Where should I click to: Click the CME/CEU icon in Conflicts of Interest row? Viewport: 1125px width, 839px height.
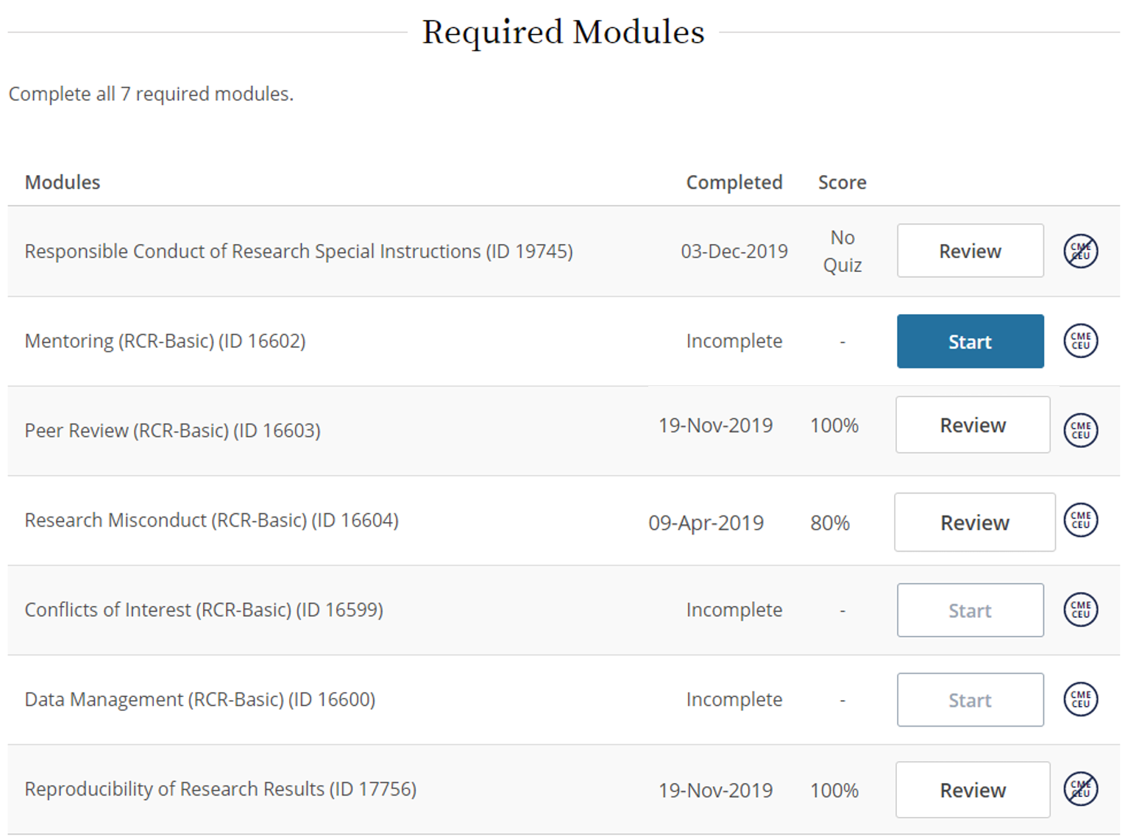point(1080,610)
